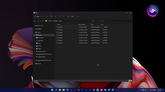The image size is (165, 92).
Task: Select the file A (4).psd
Action: (x=82, y=35)
